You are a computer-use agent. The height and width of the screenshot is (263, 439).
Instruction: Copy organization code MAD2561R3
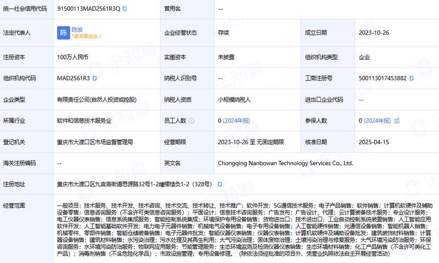95,78
